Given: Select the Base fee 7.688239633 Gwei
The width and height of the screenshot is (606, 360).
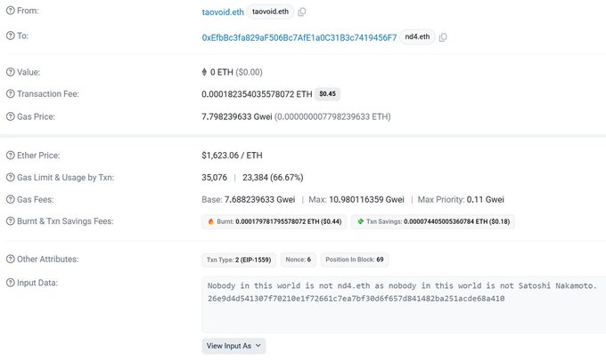Looking at the screenshot, I should (x=259, y=199).
